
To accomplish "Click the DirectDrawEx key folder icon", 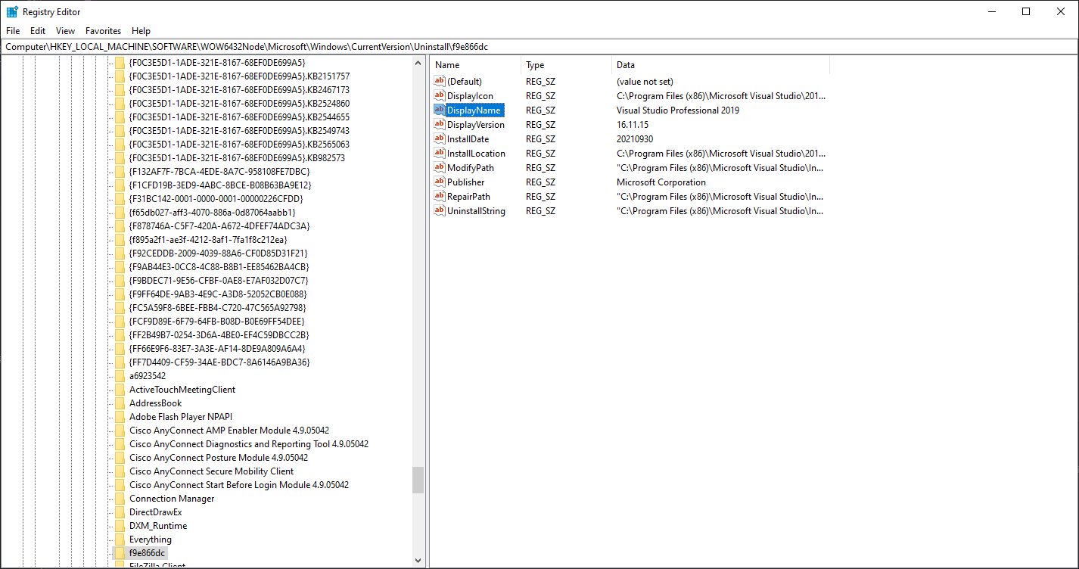I will pos(120,512).
